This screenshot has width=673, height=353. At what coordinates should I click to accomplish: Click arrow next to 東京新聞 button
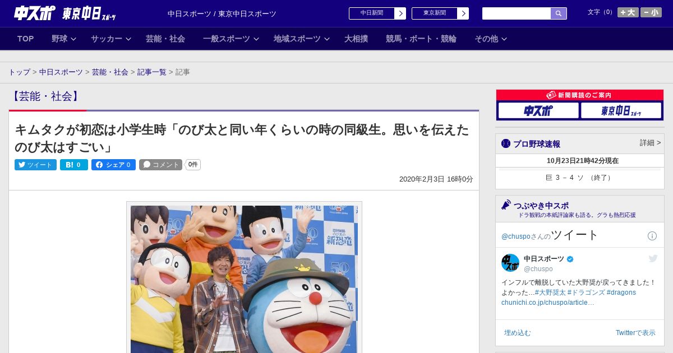click(463, 13)
